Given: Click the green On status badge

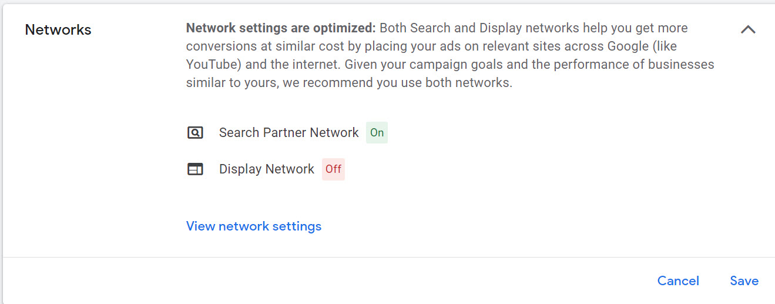Looking at the screenshot, I should (377, 133).
